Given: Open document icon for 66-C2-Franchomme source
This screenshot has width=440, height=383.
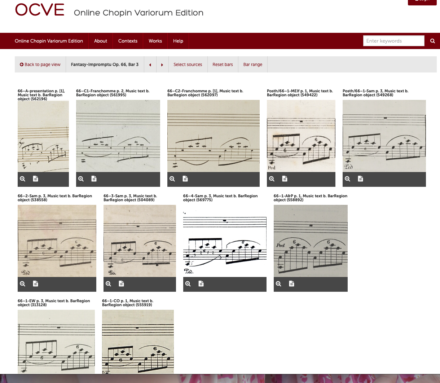Looking at the screenshot, I should (185, 179).
